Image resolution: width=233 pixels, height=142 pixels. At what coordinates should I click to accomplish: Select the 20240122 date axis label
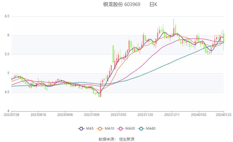click(x=224, y=115)
